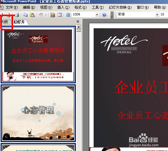The image size is (168, 151).
Task: Click the thumbnail pane scroll-up arrow
Action: click(x=79, y=27)
